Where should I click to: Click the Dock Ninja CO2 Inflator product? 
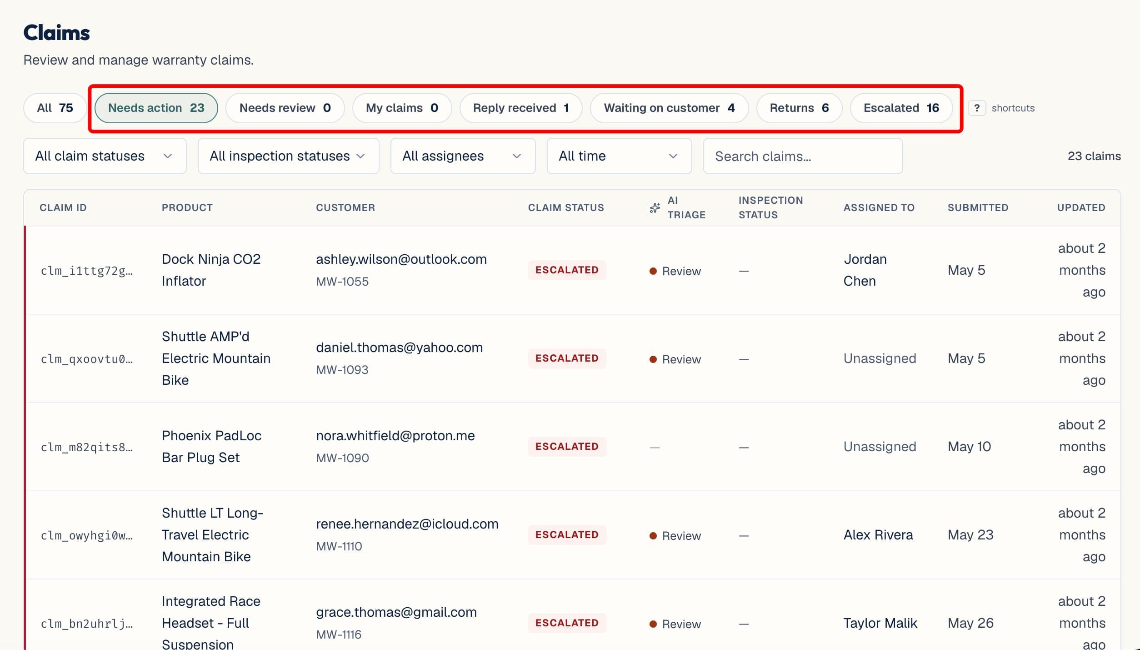211,270
